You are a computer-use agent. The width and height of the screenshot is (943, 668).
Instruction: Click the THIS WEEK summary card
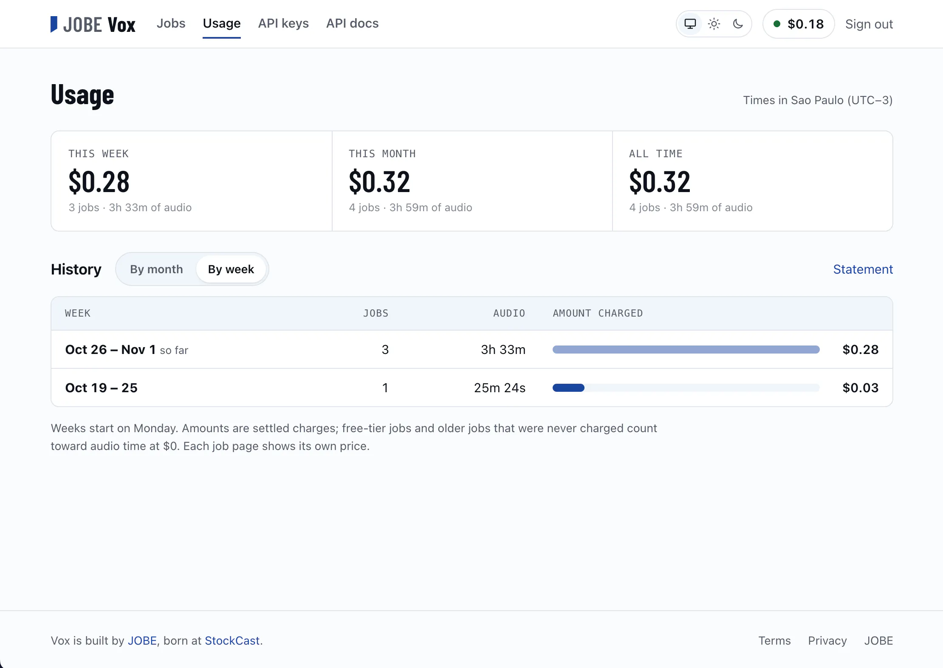click(x=192, y=181)
